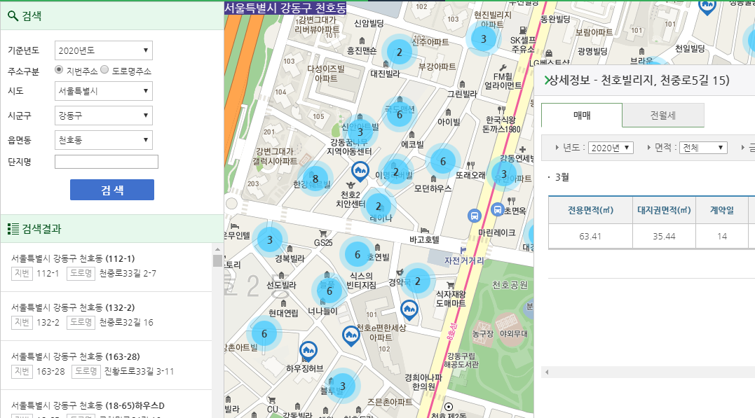The width and height of the screenshot is (755, 418).
Task: Open 읍면동 천호동 dropdown
Action: coord(104,140)
